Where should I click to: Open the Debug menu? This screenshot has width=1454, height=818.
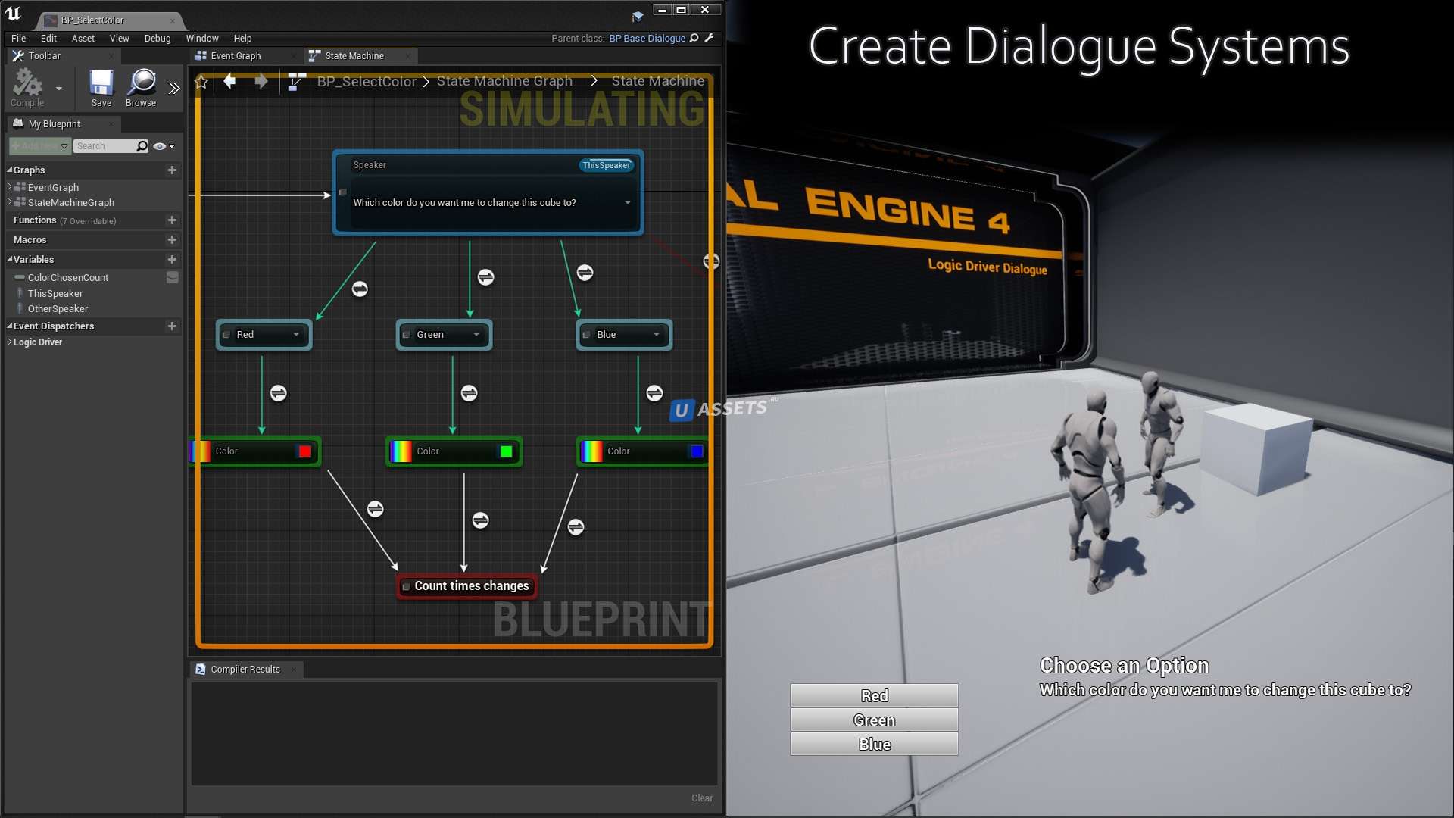[157, 38]
